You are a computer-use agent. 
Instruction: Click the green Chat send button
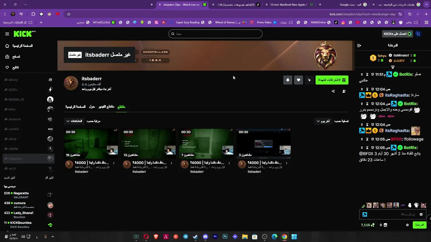coord(420,225)
